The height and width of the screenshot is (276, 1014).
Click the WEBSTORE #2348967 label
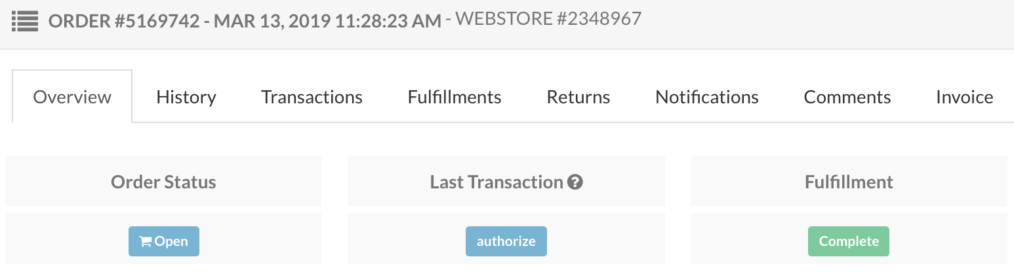coord(548,19)
